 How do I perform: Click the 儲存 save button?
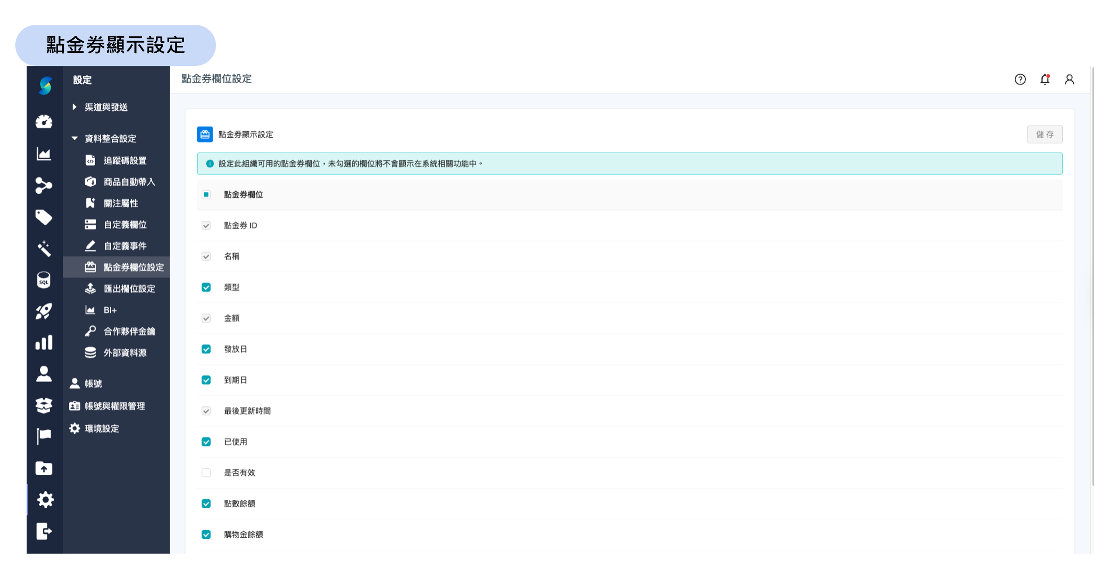[x=1044, y=134]
